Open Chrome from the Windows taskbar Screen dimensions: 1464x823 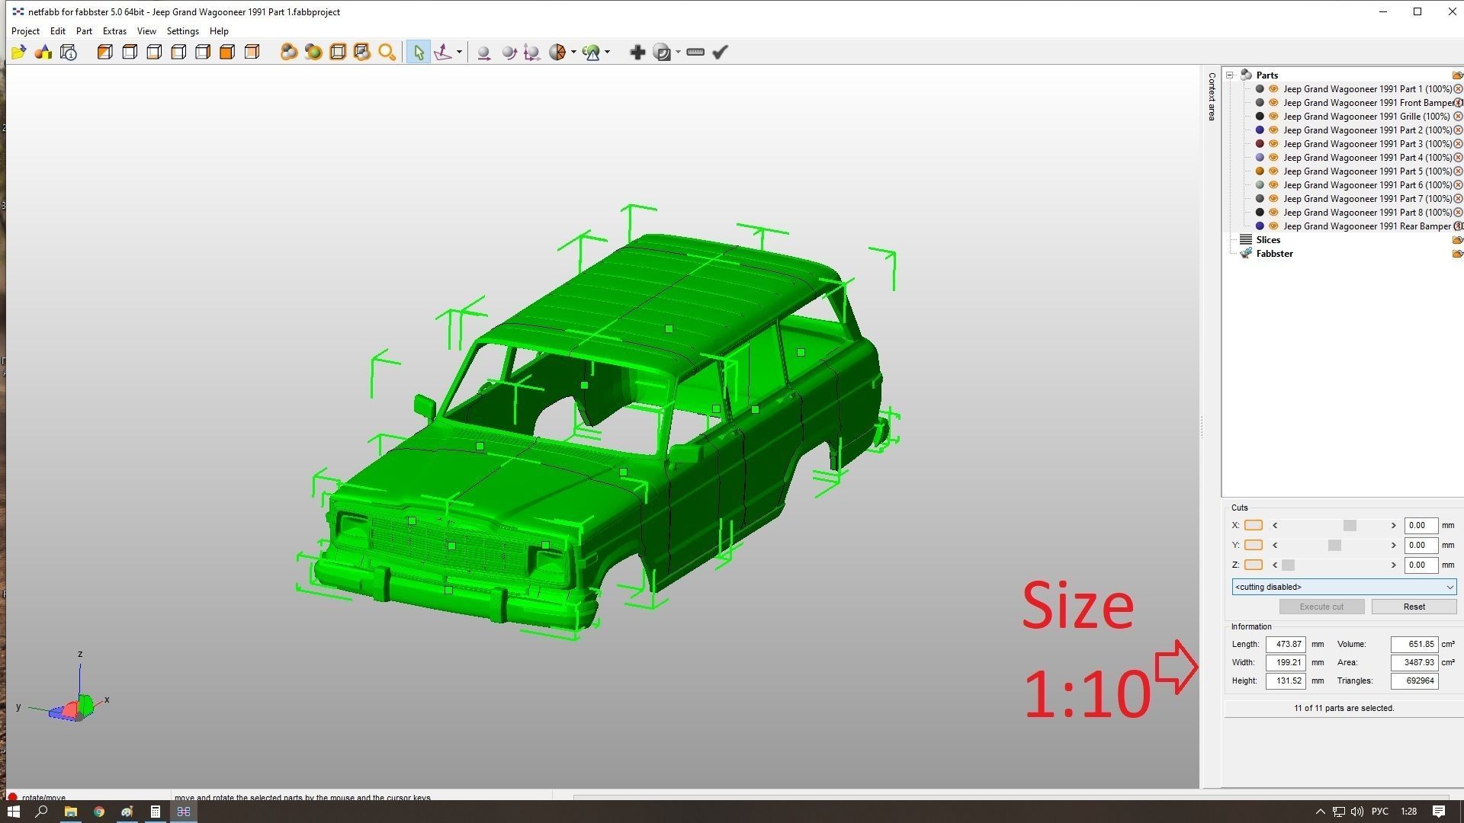(99, 812)
